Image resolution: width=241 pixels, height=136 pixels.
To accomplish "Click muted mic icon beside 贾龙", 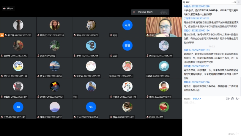I will click(x=38, y=76).
